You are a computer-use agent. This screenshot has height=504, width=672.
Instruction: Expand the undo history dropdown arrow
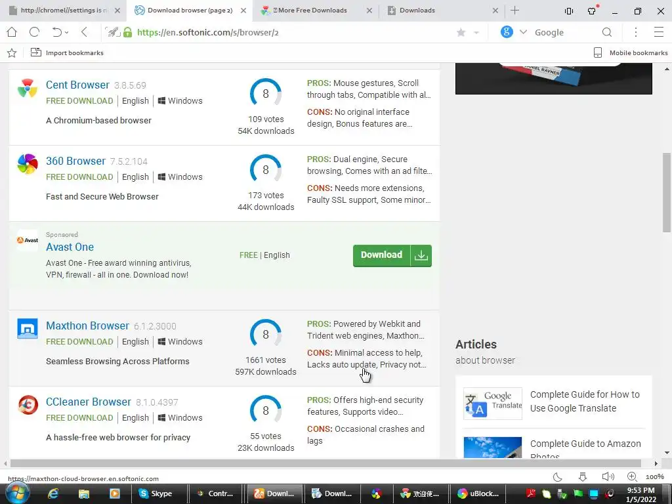66,33
